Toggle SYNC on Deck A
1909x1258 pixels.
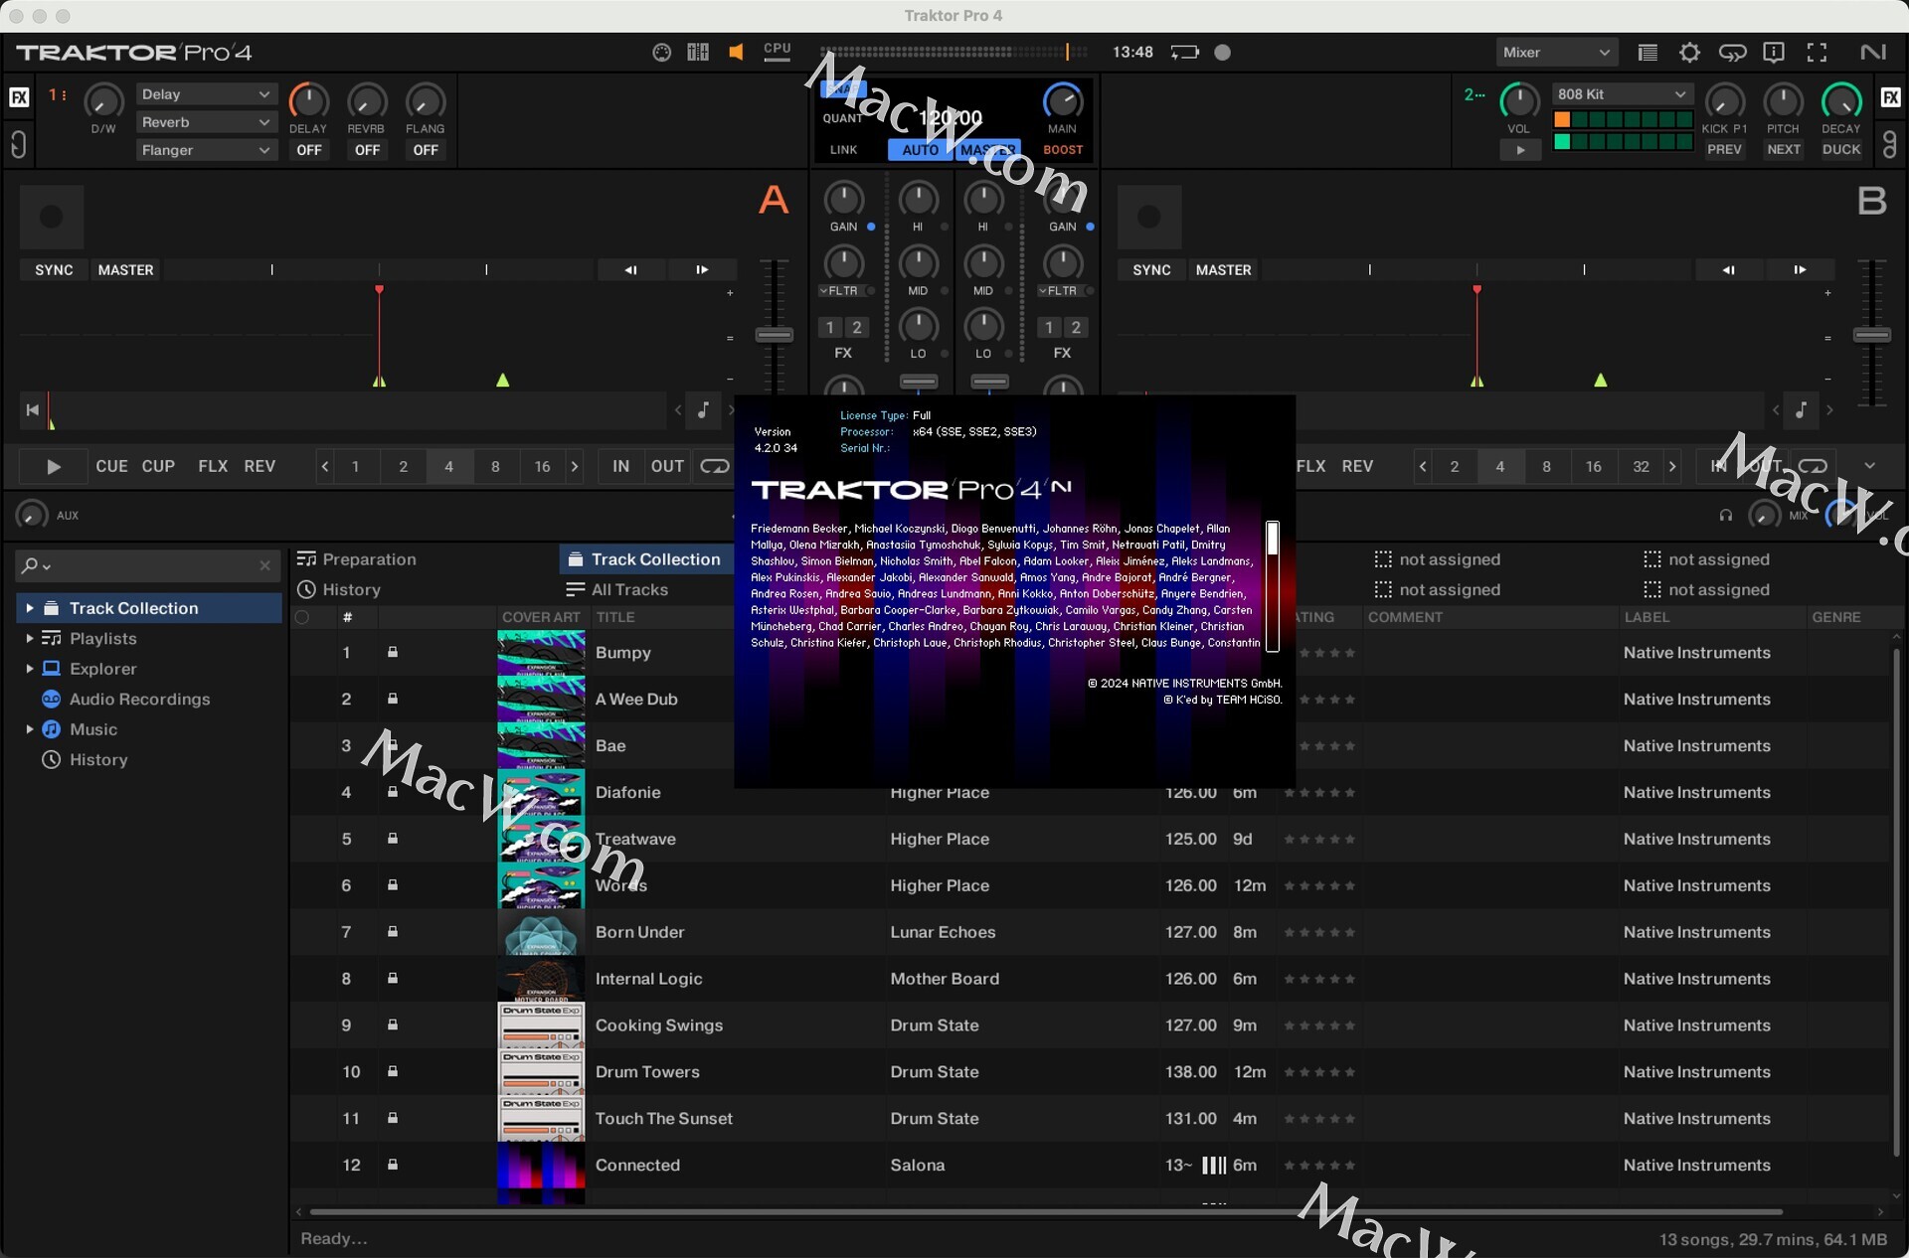click(54, 270)
